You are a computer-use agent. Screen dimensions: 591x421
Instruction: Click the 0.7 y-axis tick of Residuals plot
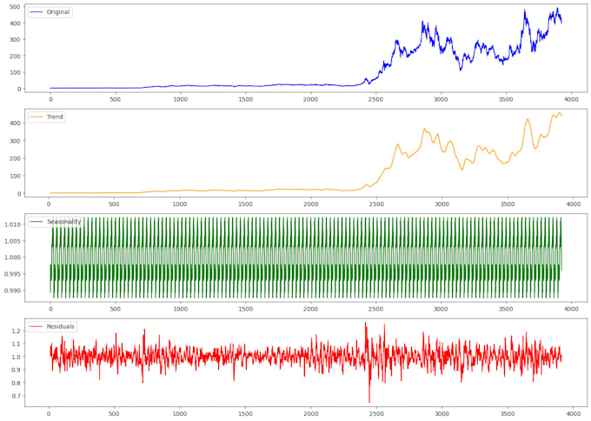point(17,396)
